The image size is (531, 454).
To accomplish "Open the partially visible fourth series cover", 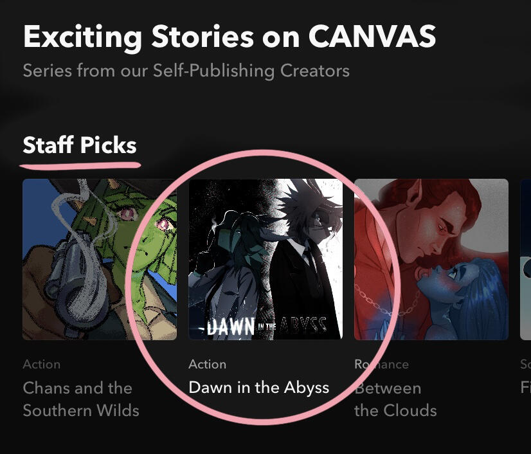I will (x=526, y=259).
